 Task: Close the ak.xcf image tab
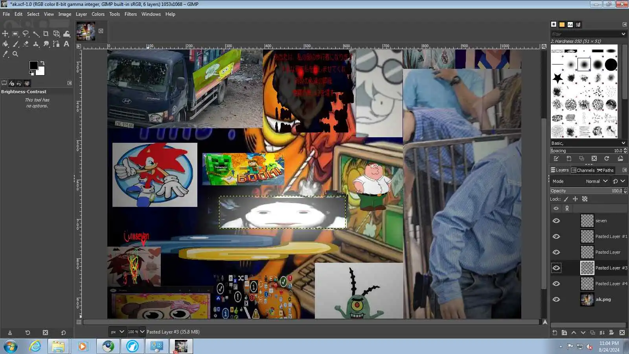point(101,31)
